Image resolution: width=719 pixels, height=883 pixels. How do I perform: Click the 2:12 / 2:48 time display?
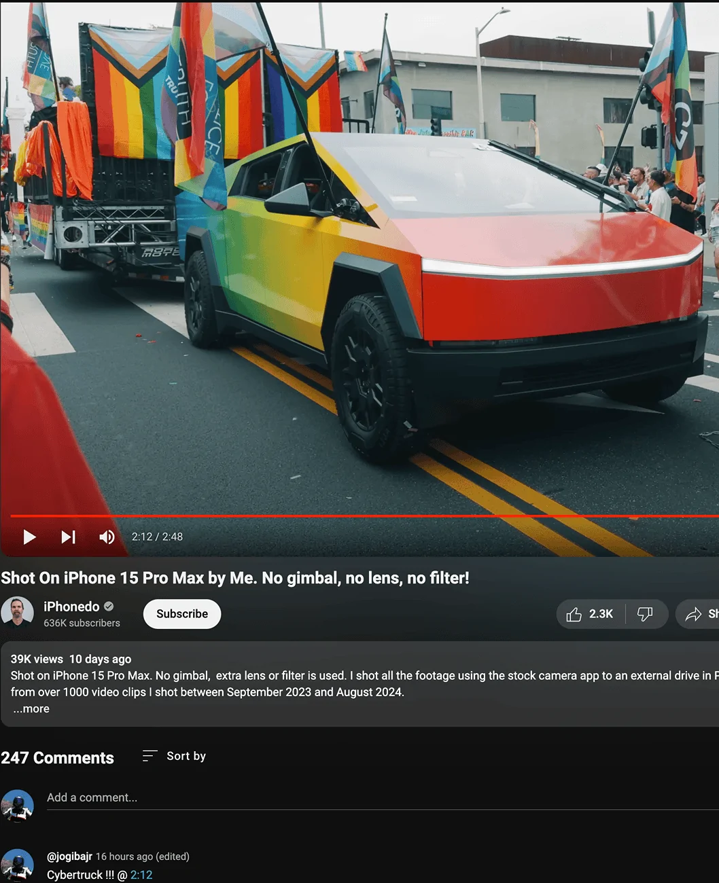157,537
